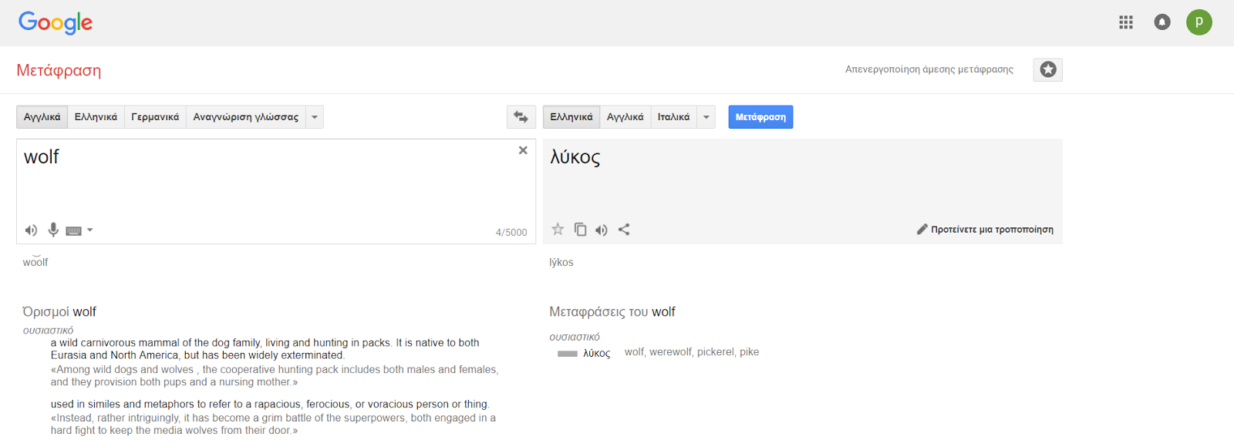The width and height of the screenshot is (1234, 443).
Task: Clear the source text with X
Action: coord(523,150)
